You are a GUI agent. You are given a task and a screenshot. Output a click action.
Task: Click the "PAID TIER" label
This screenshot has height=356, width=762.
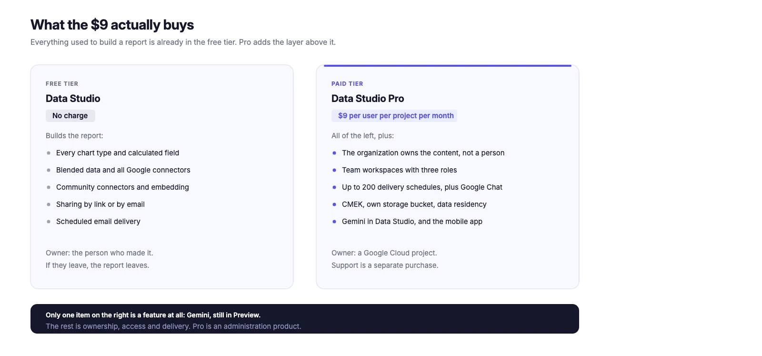click(347, 83)
